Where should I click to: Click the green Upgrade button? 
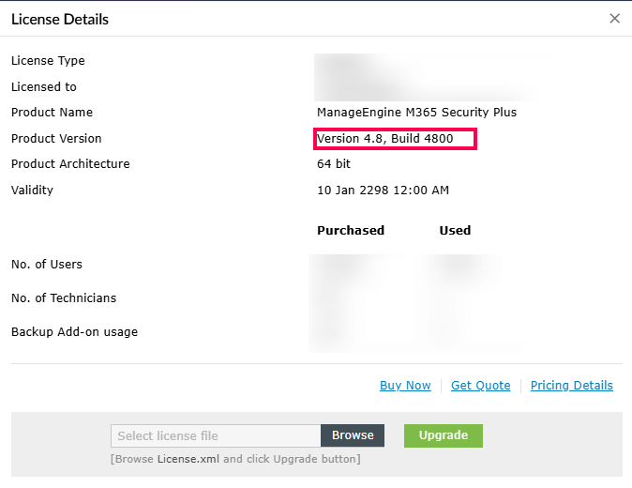tap(443, 435)
